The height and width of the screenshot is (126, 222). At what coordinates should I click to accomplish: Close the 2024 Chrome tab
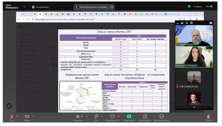click(x=161, y=14)
